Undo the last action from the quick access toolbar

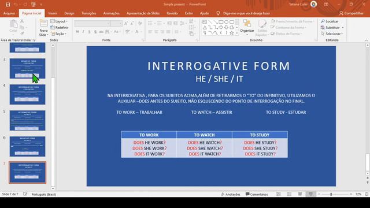[x=16, y=5]
